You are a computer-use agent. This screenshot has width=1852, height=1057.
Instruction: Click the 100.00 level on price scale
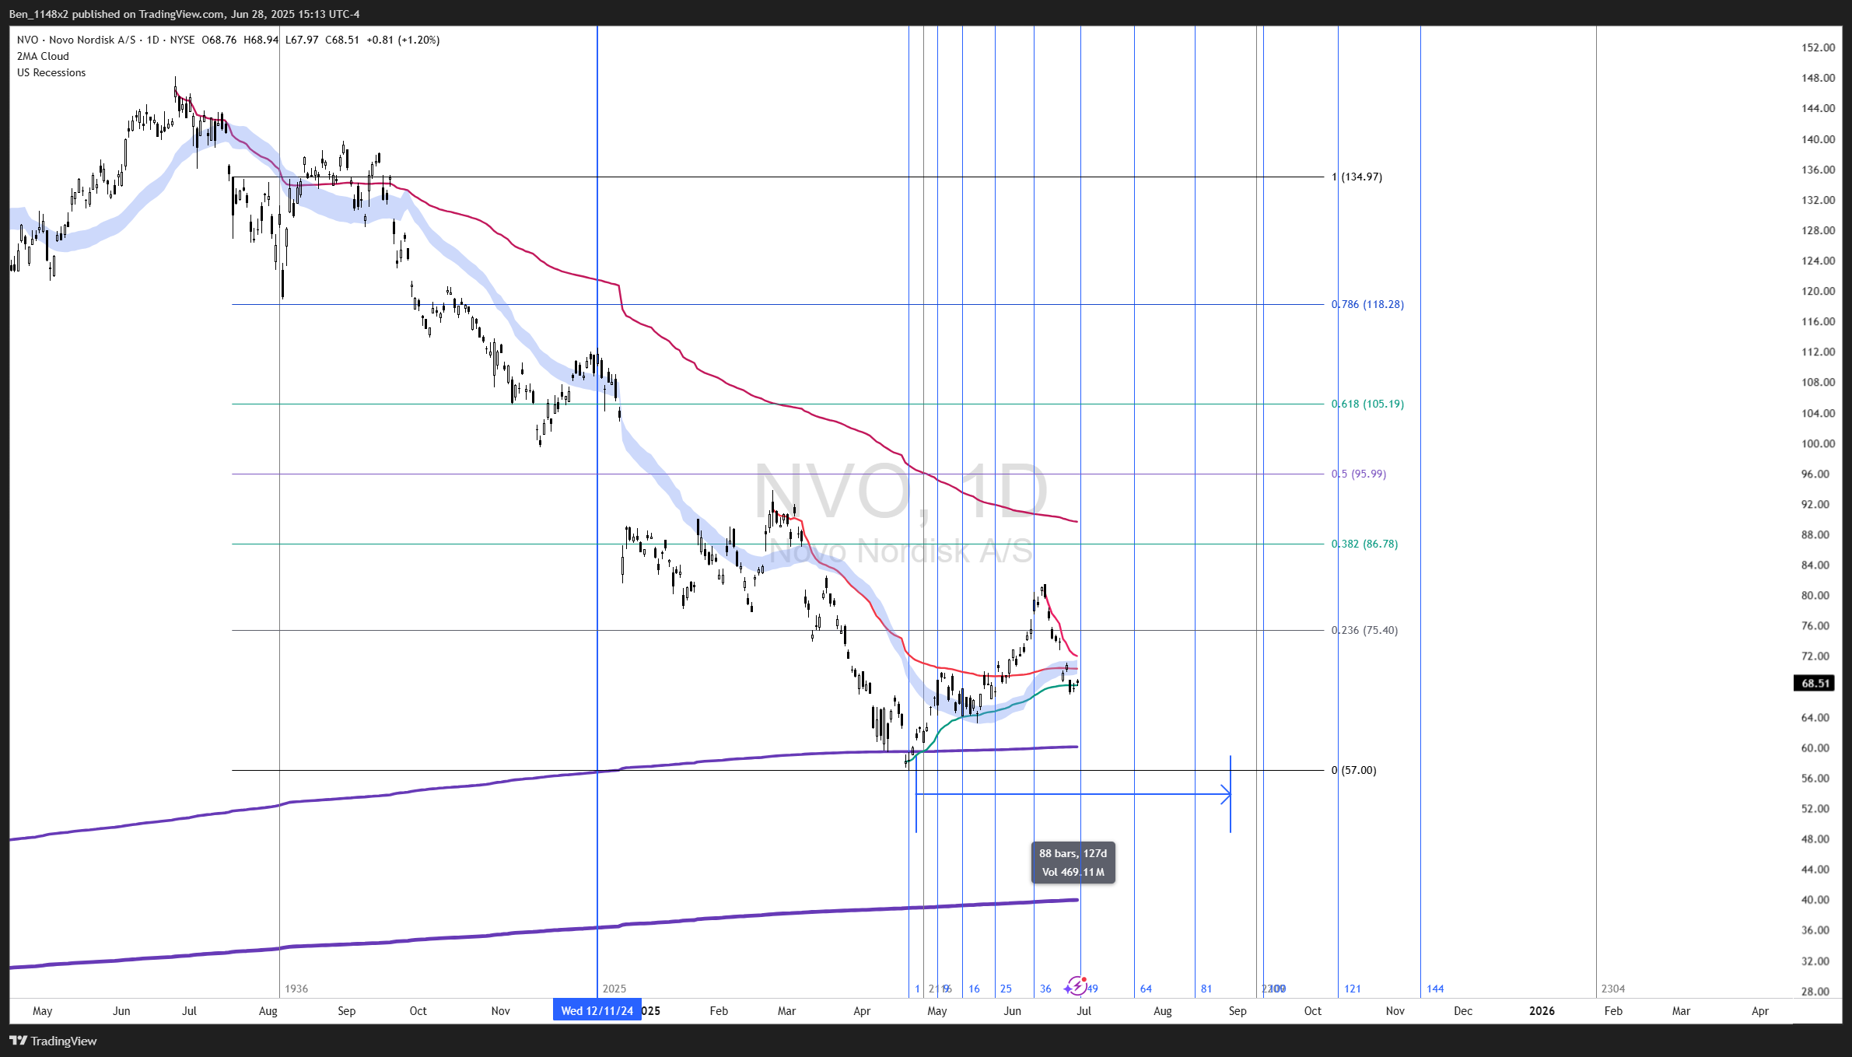click(x=1818, y=443)
